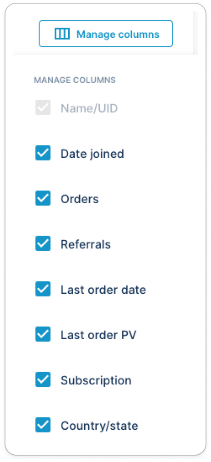Click the grey scrollbar strip beside button
Viewport: 211px width, 462px height.
click(x=196, y=33)
